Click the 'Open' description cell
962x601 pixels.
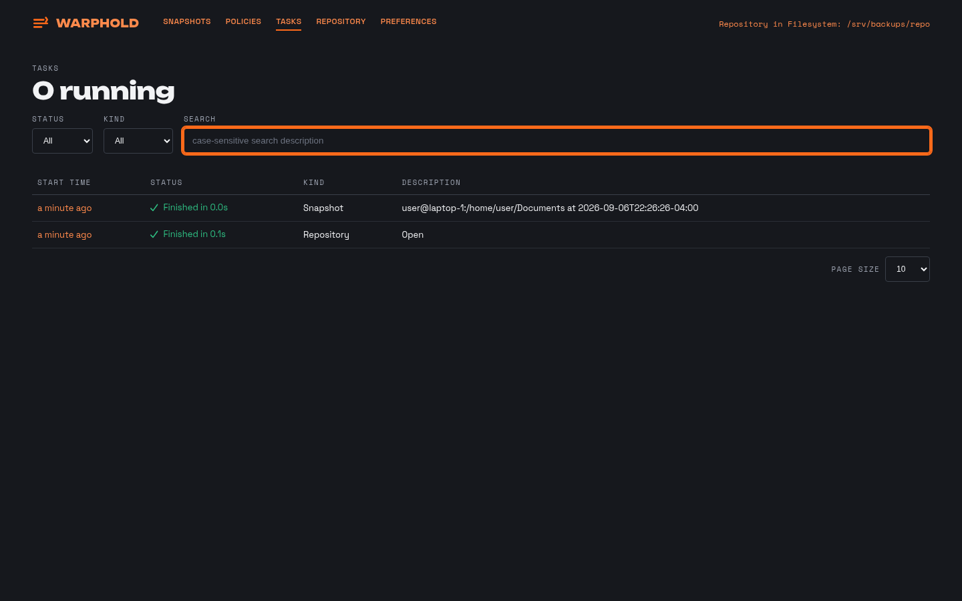tap(413, 234)
